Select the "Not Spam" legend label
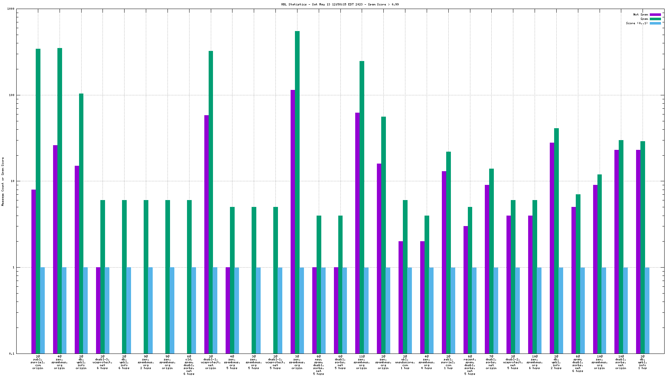The height and width of the screenshot is (377, 670). click(640, 15)
